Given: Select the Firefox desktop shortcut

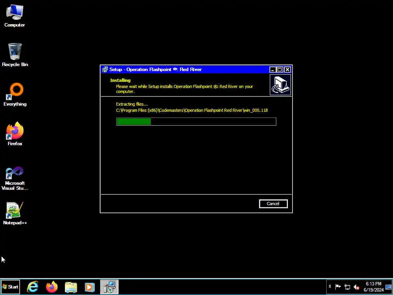Looking at the screenshot, I should click(15, 134).
